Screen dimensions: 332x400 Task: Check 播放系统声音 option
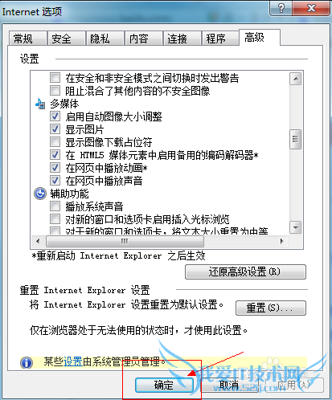click(55, 206)
